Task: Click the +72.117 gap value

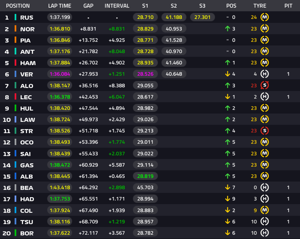Action: [88, 233]
